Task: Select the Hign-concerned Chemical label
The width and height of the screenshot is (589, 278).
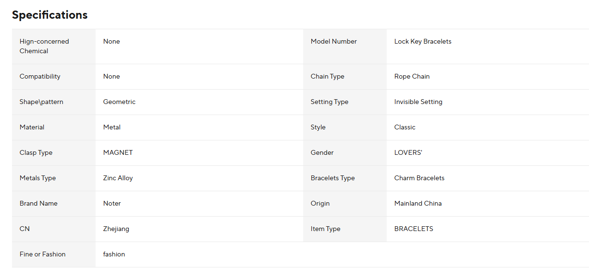Action: coord(44,46)
